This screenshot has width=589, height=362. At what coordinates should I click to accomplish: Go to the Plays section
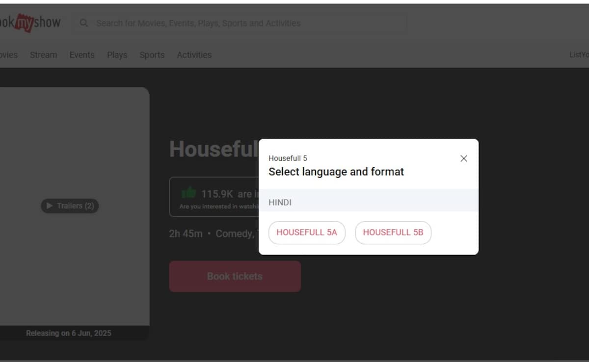click(x=117, y=55)
